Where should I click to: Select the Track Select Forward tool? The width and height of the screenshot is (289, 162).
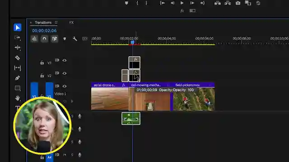click(17, 37)
